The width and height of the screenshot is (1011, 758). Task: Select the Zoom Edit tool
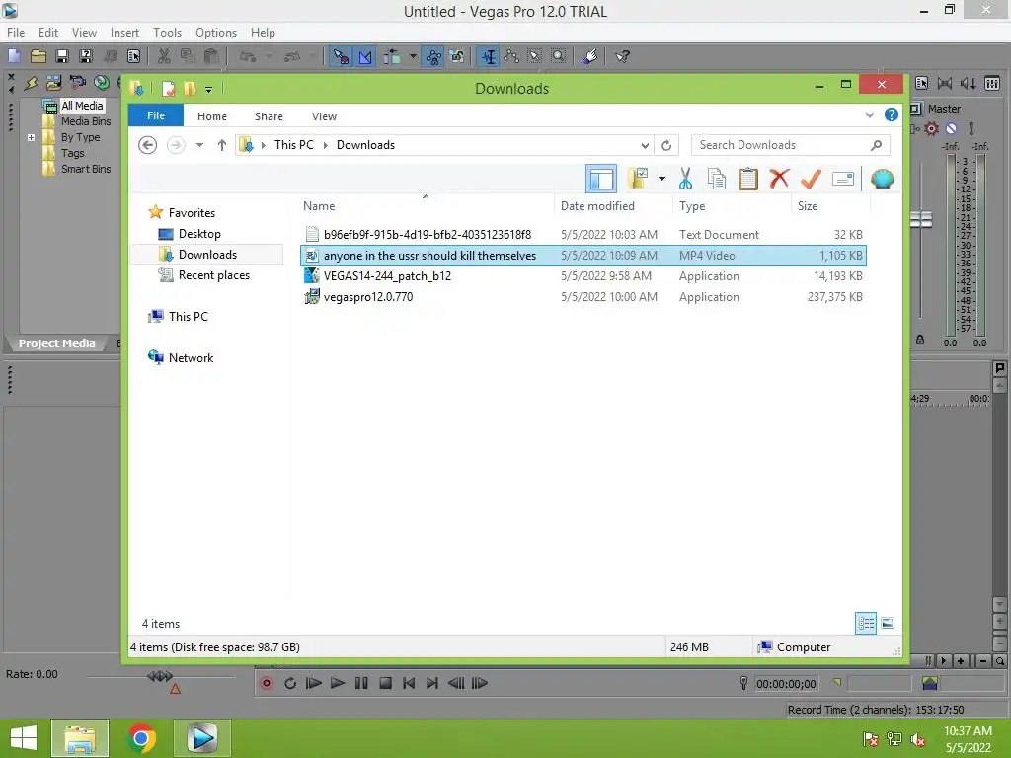click(x=559, y=56)
